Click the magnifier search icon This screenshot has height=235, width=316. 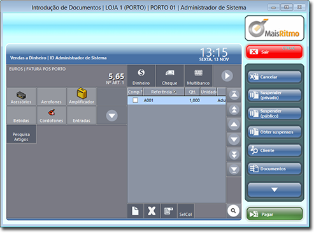tap(233, 211)
